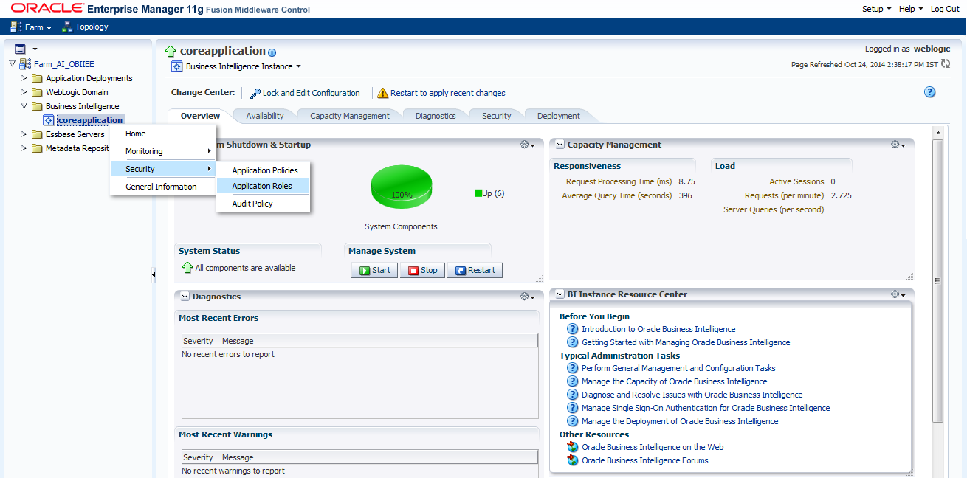Click the Business Intelligence Instance target icon
The height and width of the screenshot is (478, 967).
(x=176, y=66)
